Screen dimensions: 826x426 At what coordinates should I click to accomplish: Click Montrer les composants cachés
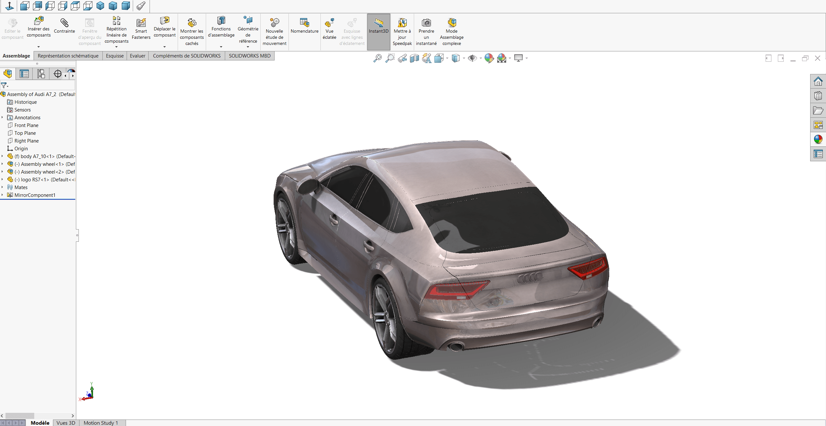tap(192, 32)
